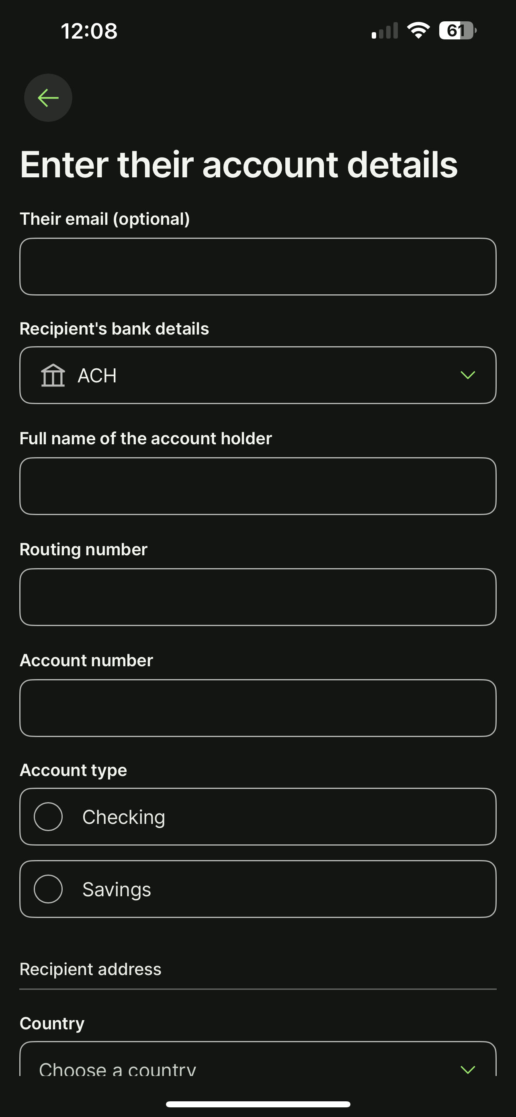Expand the ACH bank details chevron
The height and width of the screenshot is (1117, 516).
(468, 375)
